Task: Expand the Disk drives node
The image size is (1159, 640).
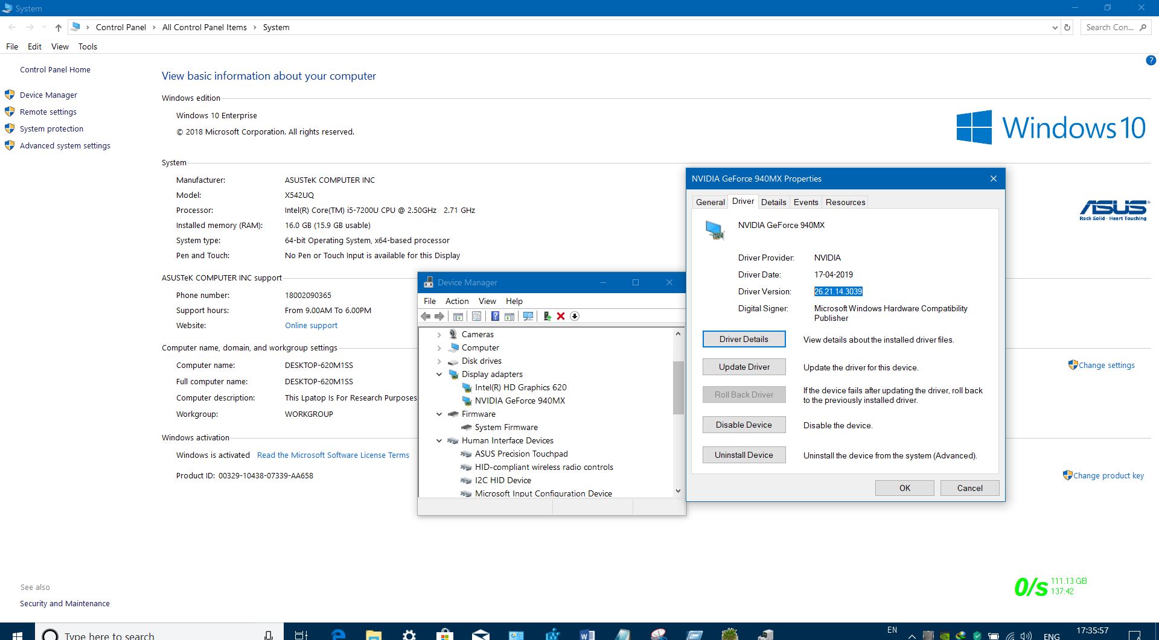Action: [439, 361]
